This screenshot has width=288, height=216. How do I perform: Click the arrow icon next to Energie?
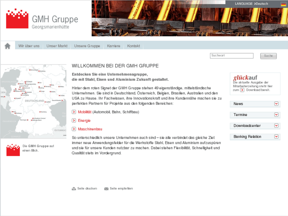[x=74, y=120]
